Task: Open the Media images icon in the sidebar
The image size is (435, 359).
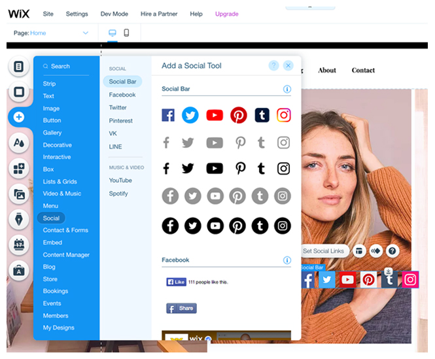Action: pyautogui.click(x=18, y=194)
